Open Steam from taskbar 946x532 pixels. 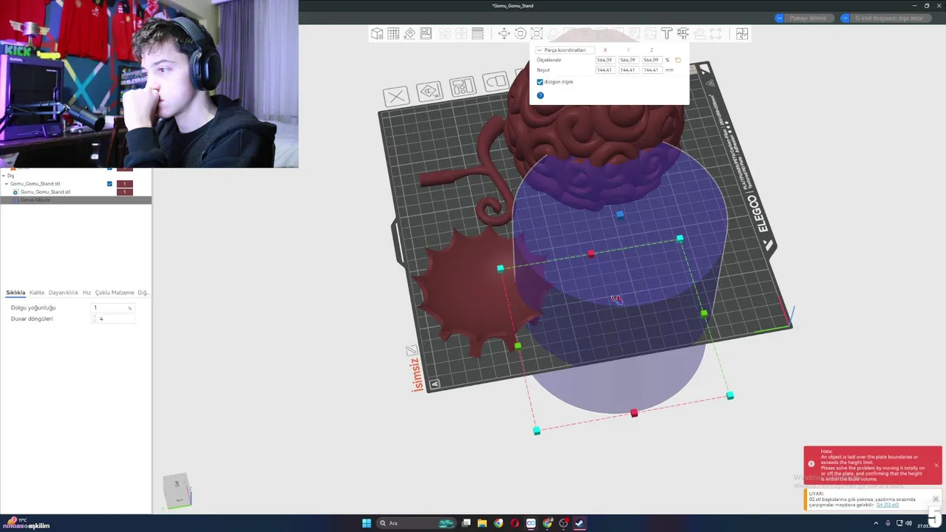click(x=579, y=523)
